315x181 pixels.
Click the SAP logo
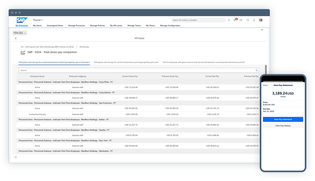[x=22, y=20]
